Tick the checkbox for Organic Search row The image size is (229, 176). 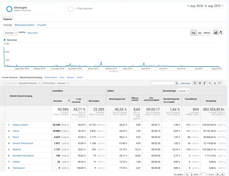[x=3, y=125]
